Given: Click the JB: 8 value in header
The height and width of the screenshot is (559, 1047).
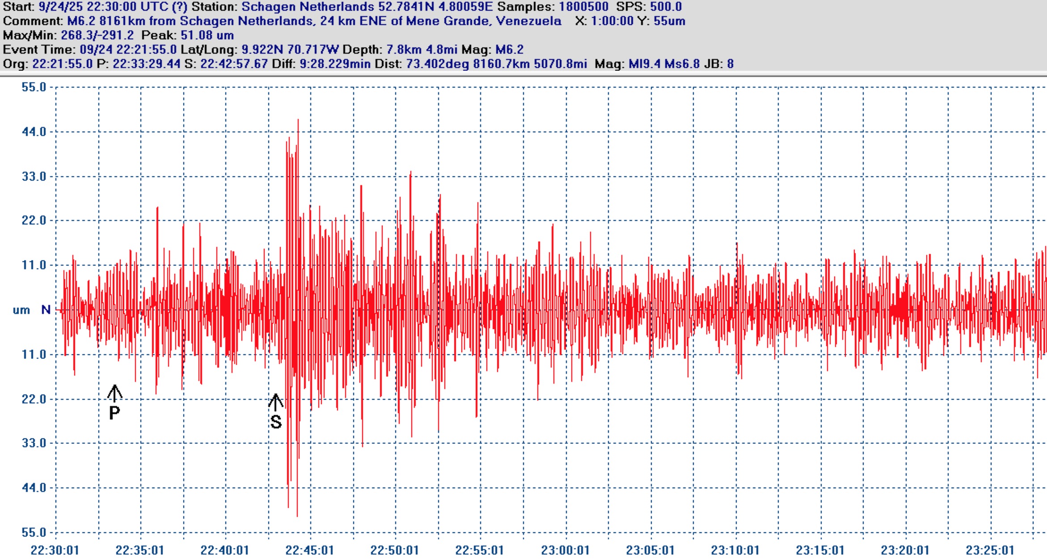Looking at the screenshot, I should tap(730, 64).
